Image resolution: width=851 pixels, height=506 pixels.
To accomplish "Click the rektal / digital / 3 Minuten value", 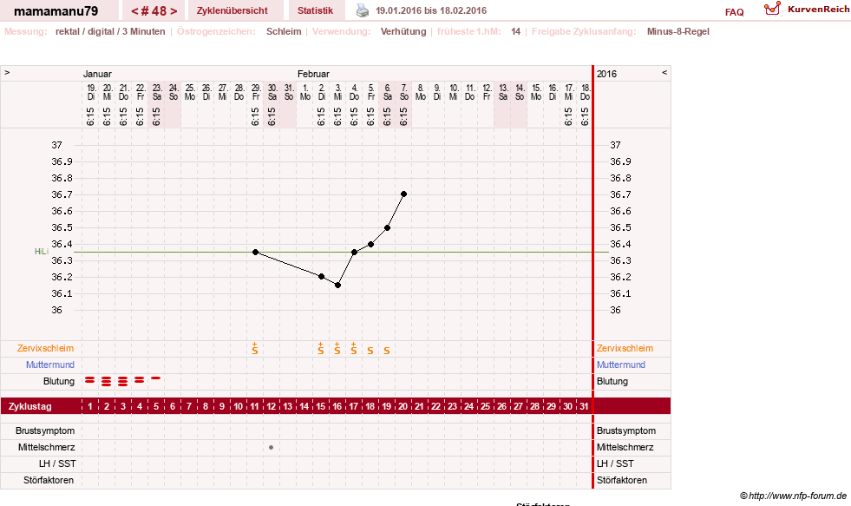I will point(110,31).
